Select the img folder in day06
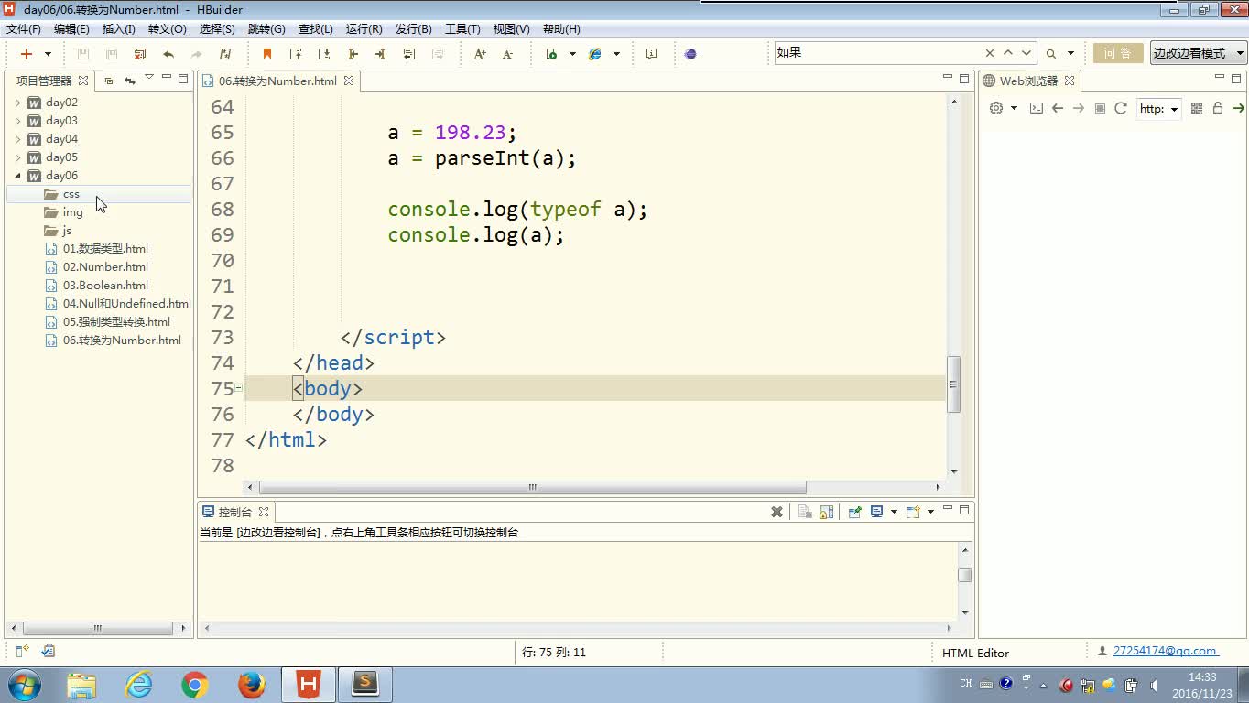This screenshot has width=1249, height=703. pyautogui.click(x=73, y=212)
